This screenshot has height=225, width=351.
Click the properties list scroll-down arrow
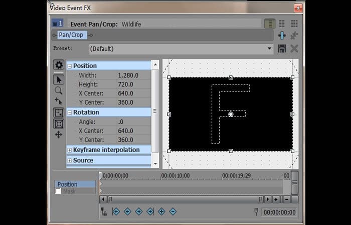click(155, 163)
